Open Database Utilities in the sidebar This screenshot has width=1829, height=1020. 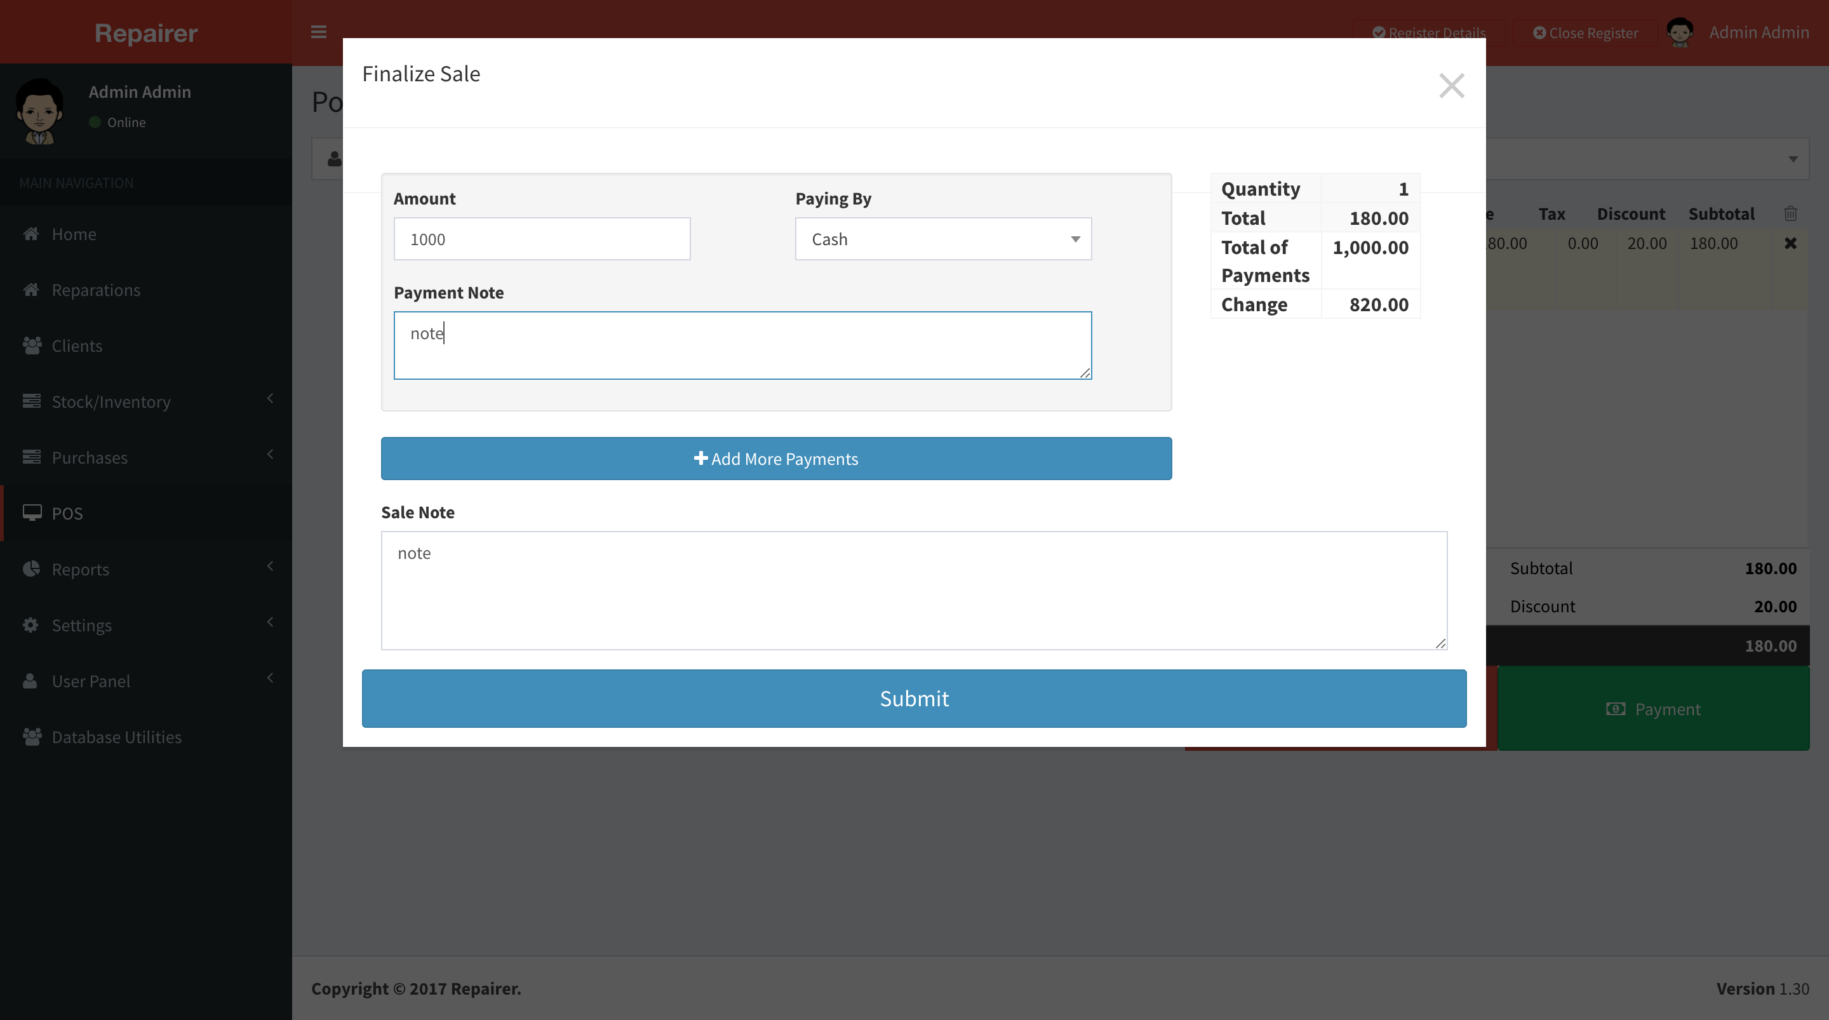click(145, 737)
